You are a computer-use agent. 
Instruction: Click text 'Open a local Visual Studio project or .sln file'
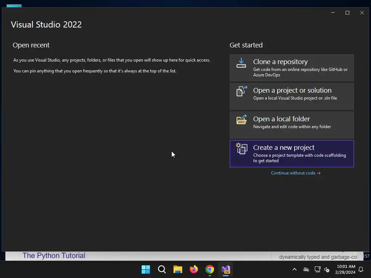[295, 98]
